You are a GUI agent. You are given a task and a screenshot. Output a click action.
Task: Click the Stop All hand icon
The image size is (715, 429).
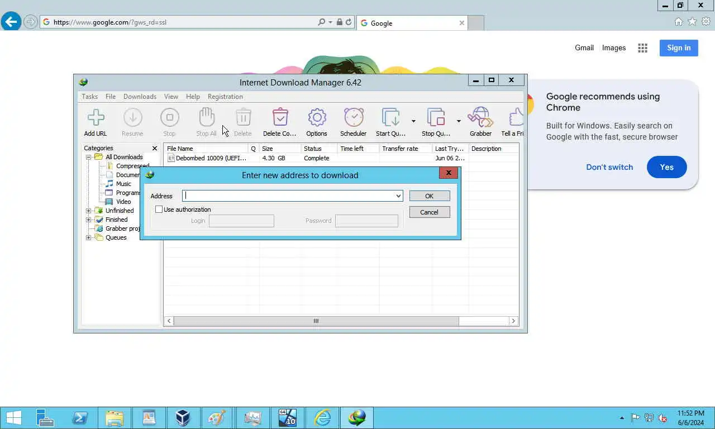(x=206, y=117)
